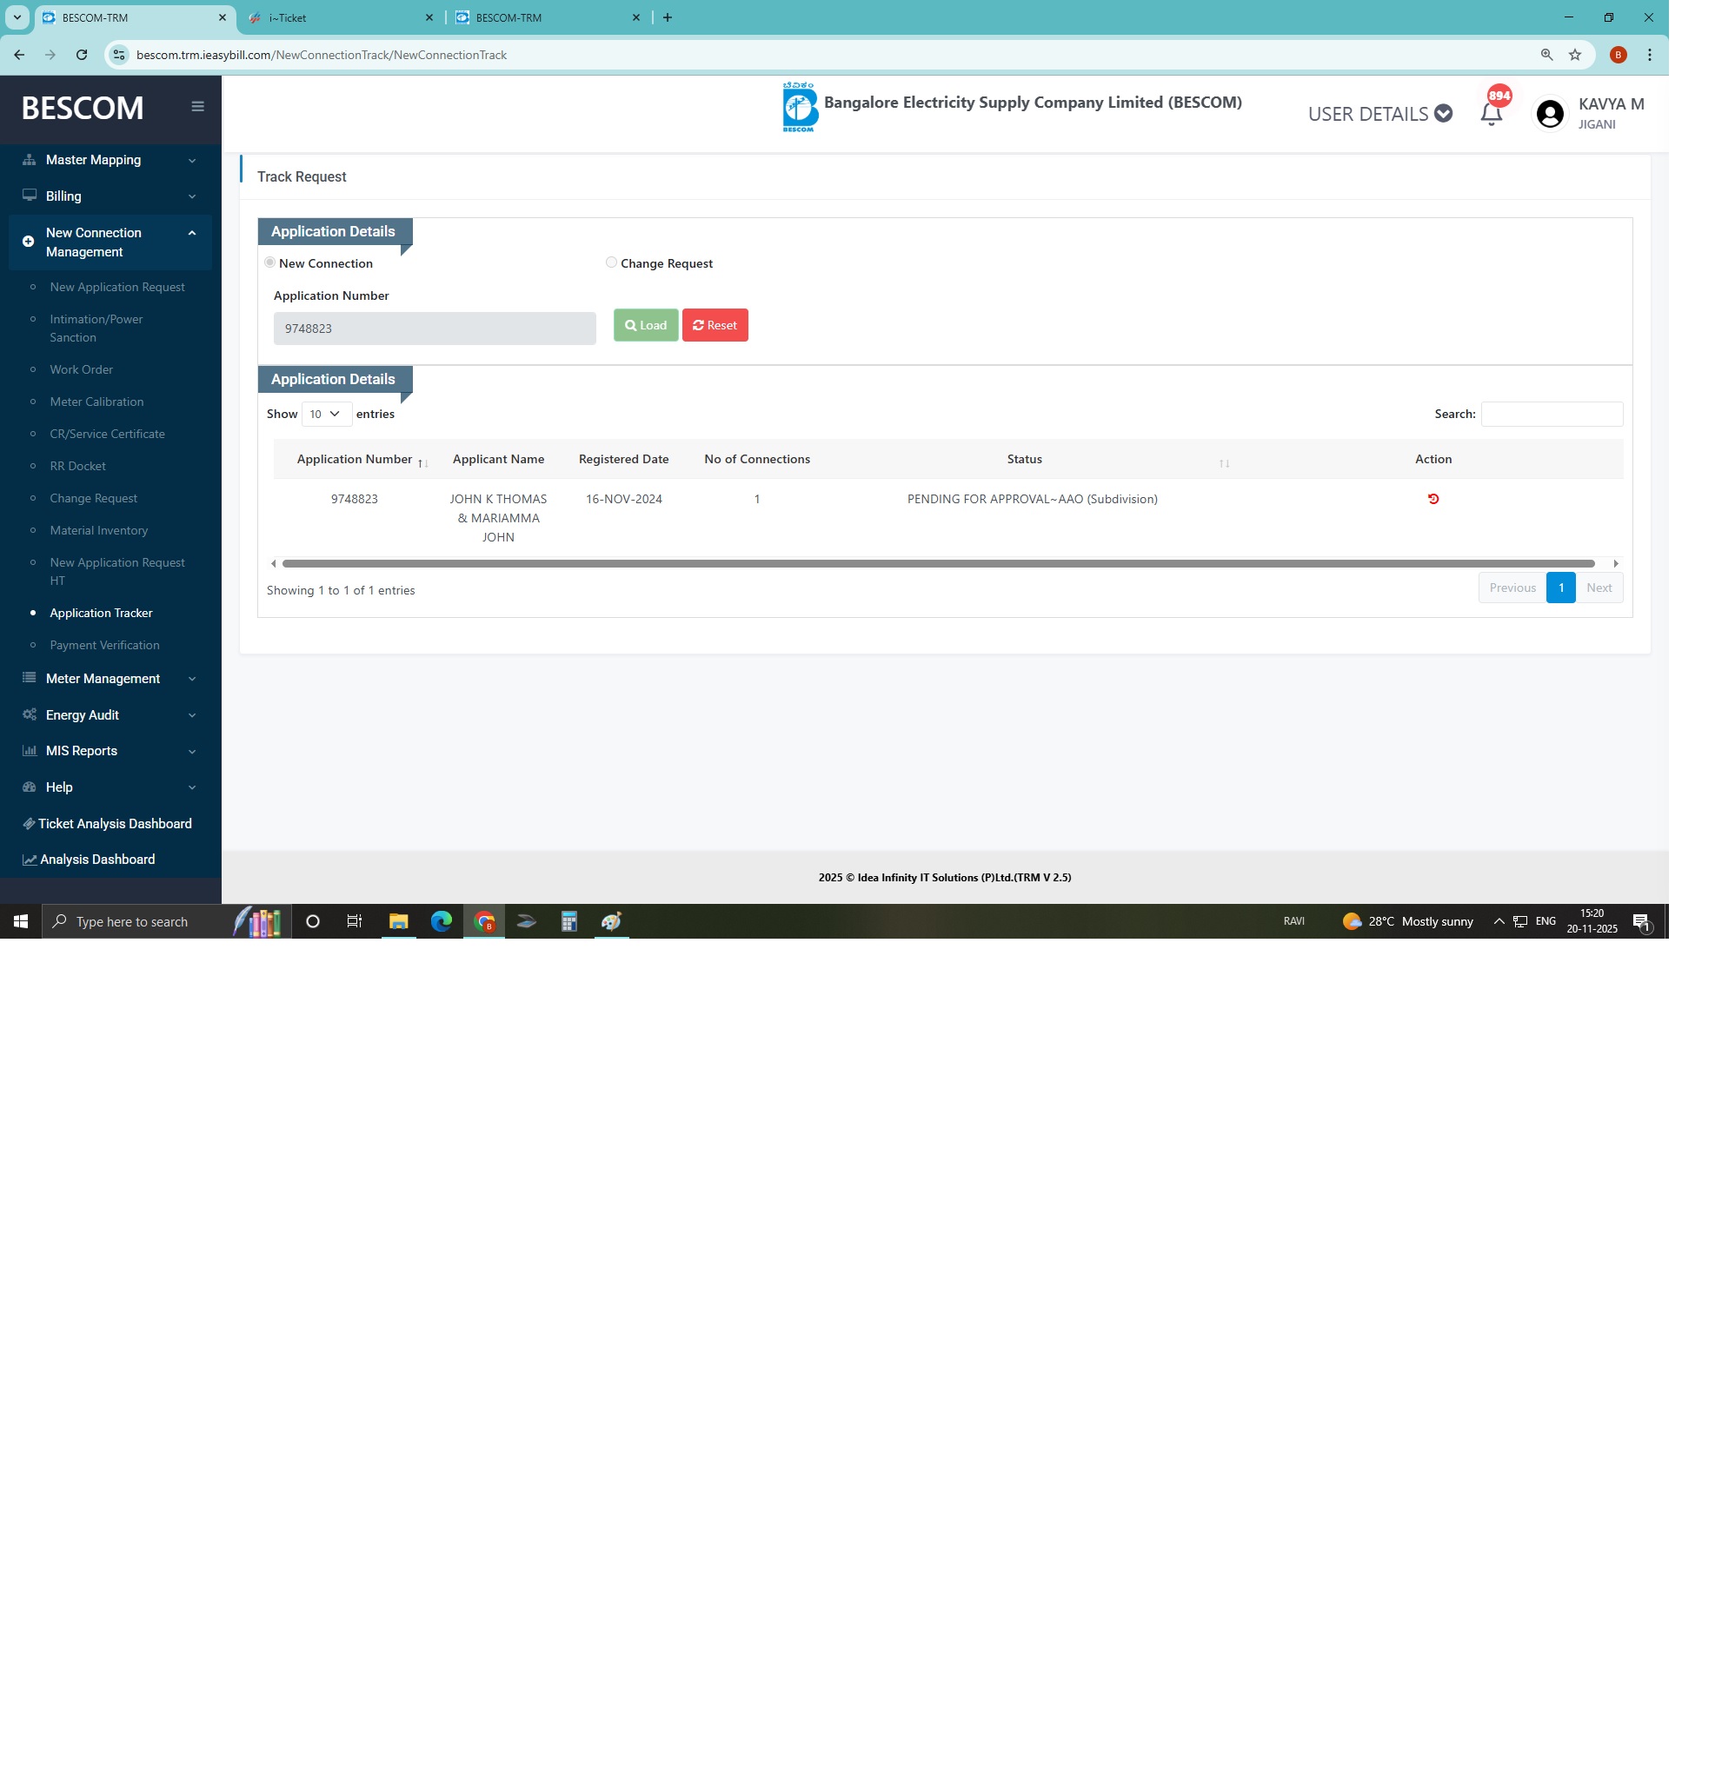Viewport: 1735px width, 1773px height.
Task: Click the browser zoom magnifier icon
Action: click(1546, 55)
